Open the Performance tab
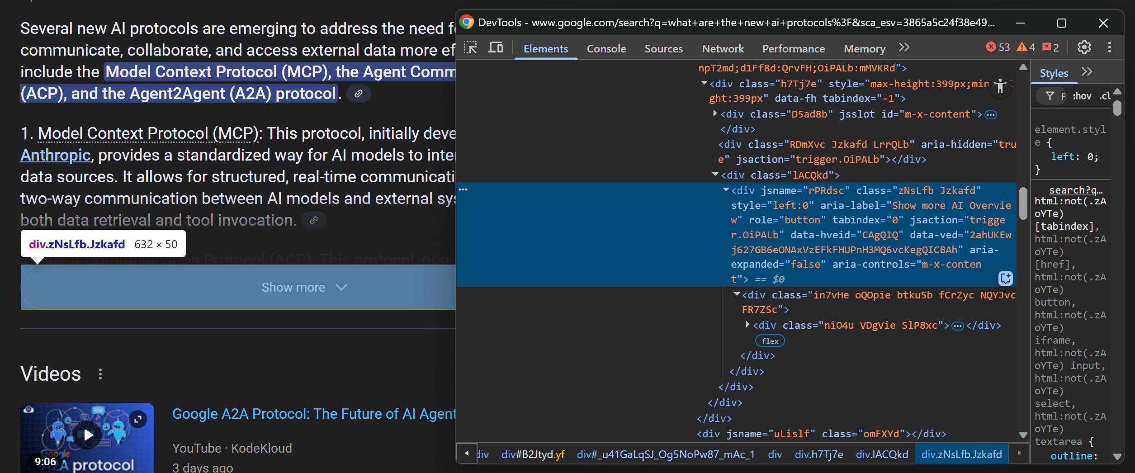 point(794,48)
